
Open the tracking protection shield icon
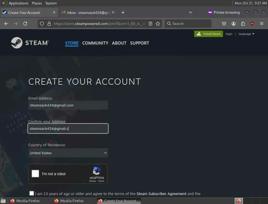tap(42, 24)
